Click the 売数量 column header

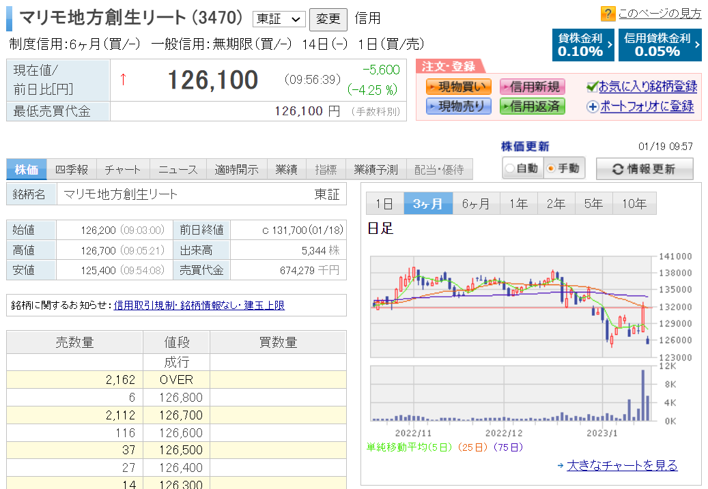tap(75, 342)
